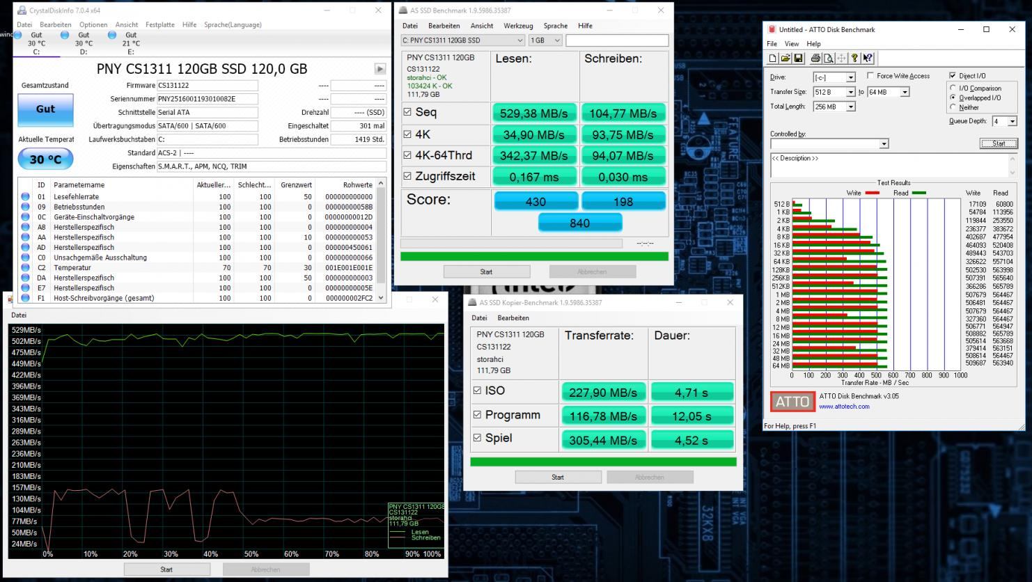Click the status orb for Unsachgemäße Ausschaltung row
This screenshot has width=1032, height=582.
tap(26, 258)
